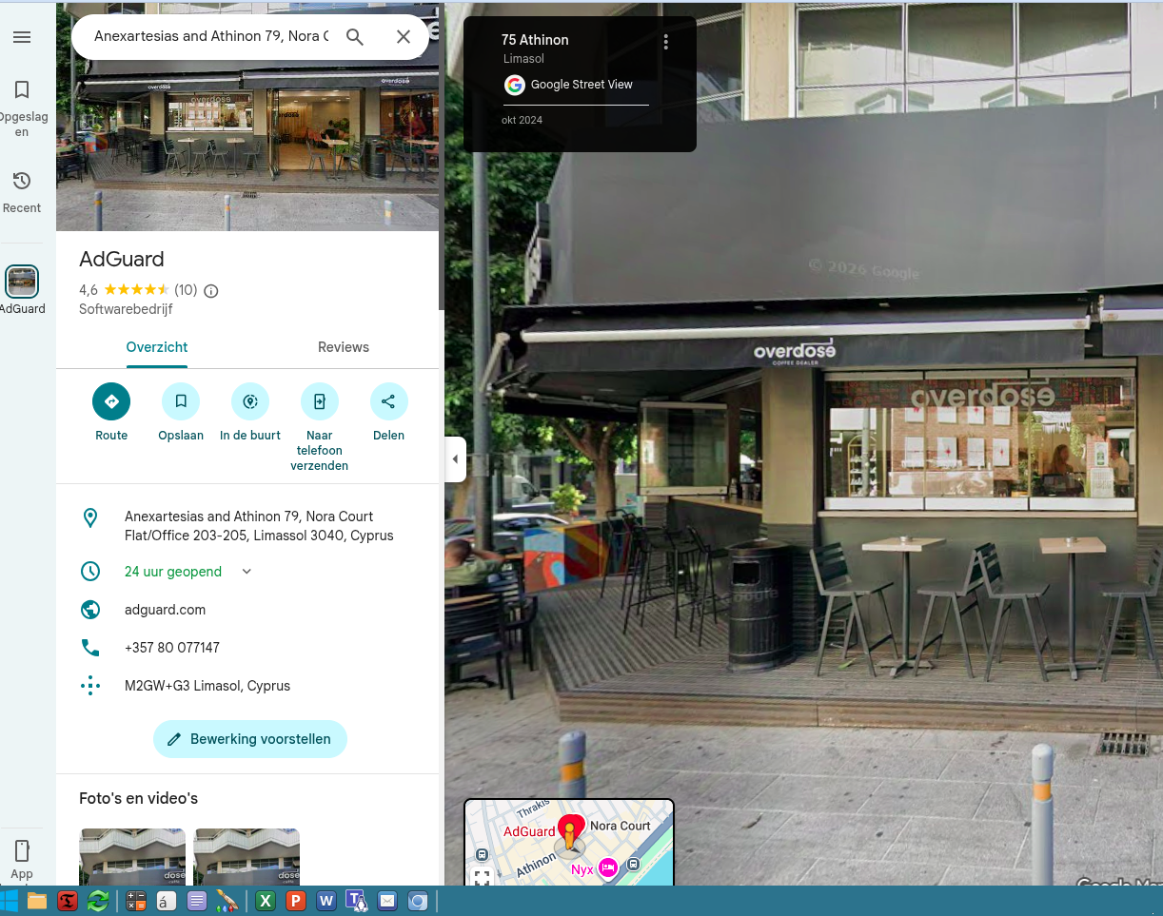
Task: Open the adguard.com website link
Action: [x=165, y=610]
